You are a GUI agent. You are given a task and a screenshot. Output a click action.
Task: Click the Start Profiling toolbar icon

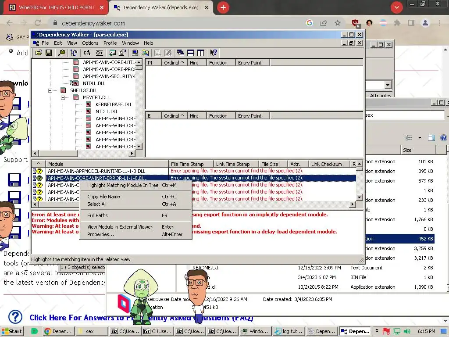(158, 53)
